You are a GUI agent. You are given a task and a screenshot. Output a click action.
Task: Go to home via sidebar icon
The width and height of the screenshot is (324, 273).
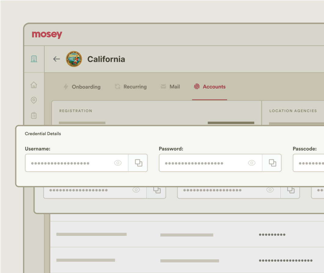pyautogui.click(x=34, y=85)
